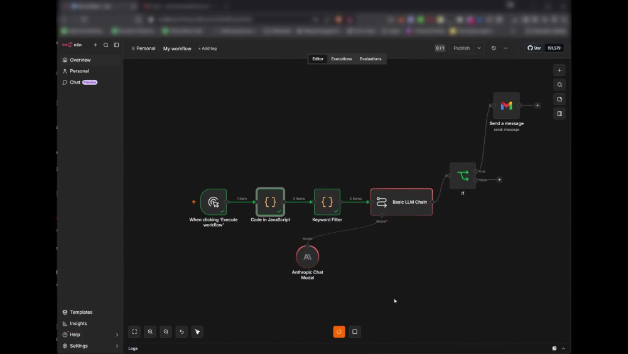Click the tidy up pointer icon
The height and width of the screenshot is (354, 628).
197,331
